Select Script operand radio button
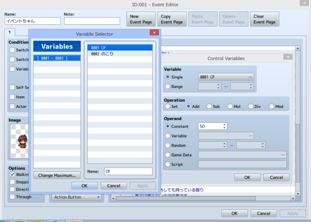Image resolution: width=311 pixels, height=222 pixels. [168, 164]
